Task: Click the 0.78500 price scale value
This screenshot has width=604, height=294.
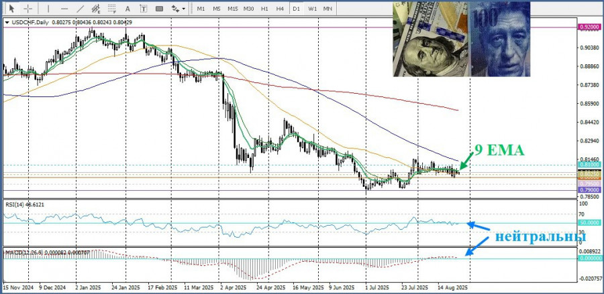Action: 589,196
